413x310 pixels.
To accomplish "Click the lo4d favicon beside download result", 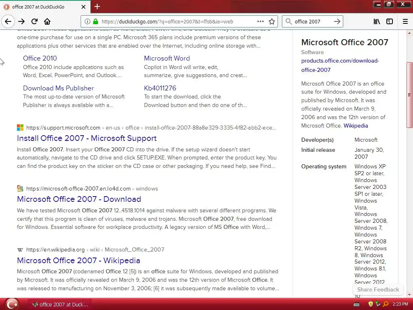I will click(20, 189).
